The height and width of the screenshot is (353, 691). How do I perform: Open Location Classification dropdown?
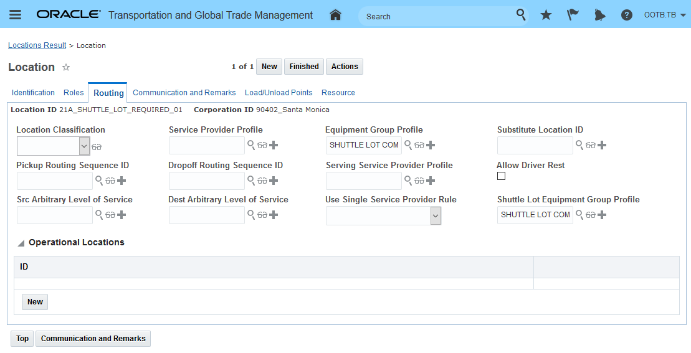[x=85, y=146]
